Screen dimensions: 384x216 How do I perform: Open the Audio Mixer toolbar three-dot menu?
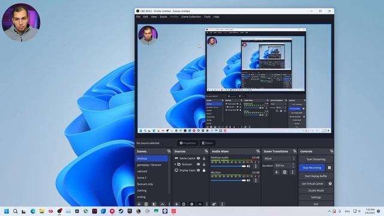[222, 204]
